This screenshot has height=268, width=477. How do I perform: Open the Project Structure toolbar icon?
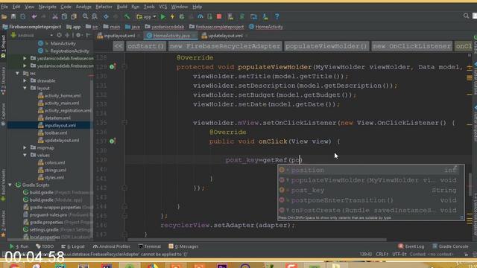(253, 16)
